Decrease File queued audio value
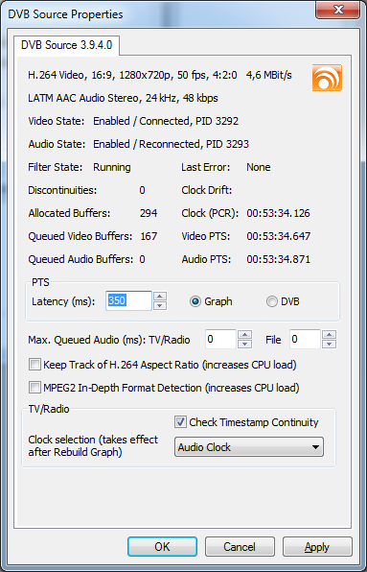367x572 pixels. (x=329, y=344)
